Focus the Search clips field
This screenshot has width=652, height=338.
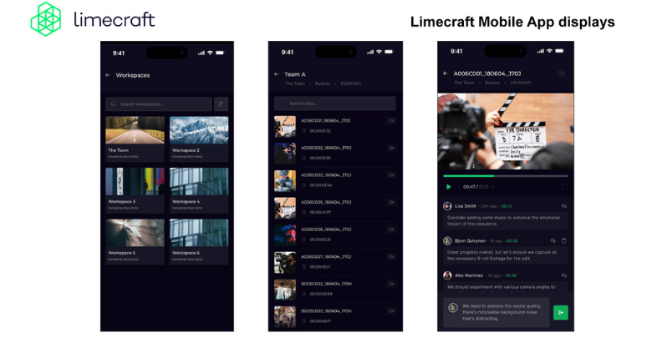click(x=334, y=103)
